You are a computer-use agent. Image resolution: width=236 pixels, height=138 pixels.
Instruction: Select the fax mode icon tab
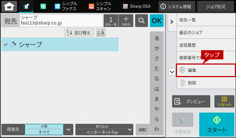pos(26,6)
